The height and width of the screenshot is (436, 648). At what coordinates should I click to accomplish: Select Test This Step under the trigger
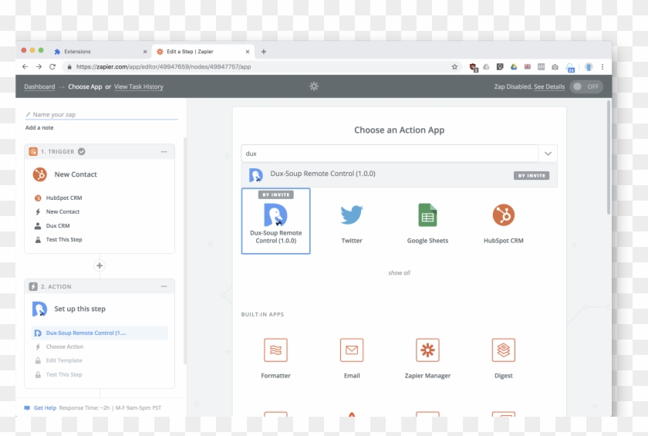[64, 240]
